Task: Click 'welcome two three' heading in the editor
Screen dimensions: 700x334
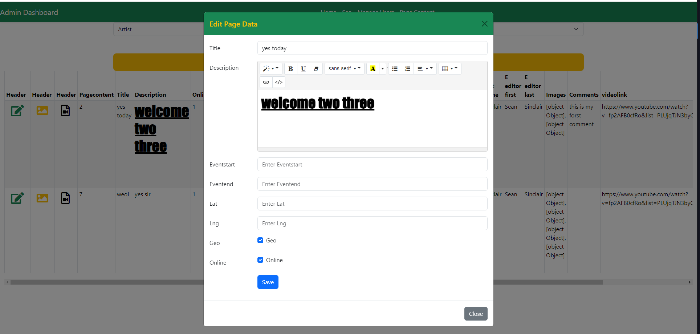Action: (x=318, y=103)
